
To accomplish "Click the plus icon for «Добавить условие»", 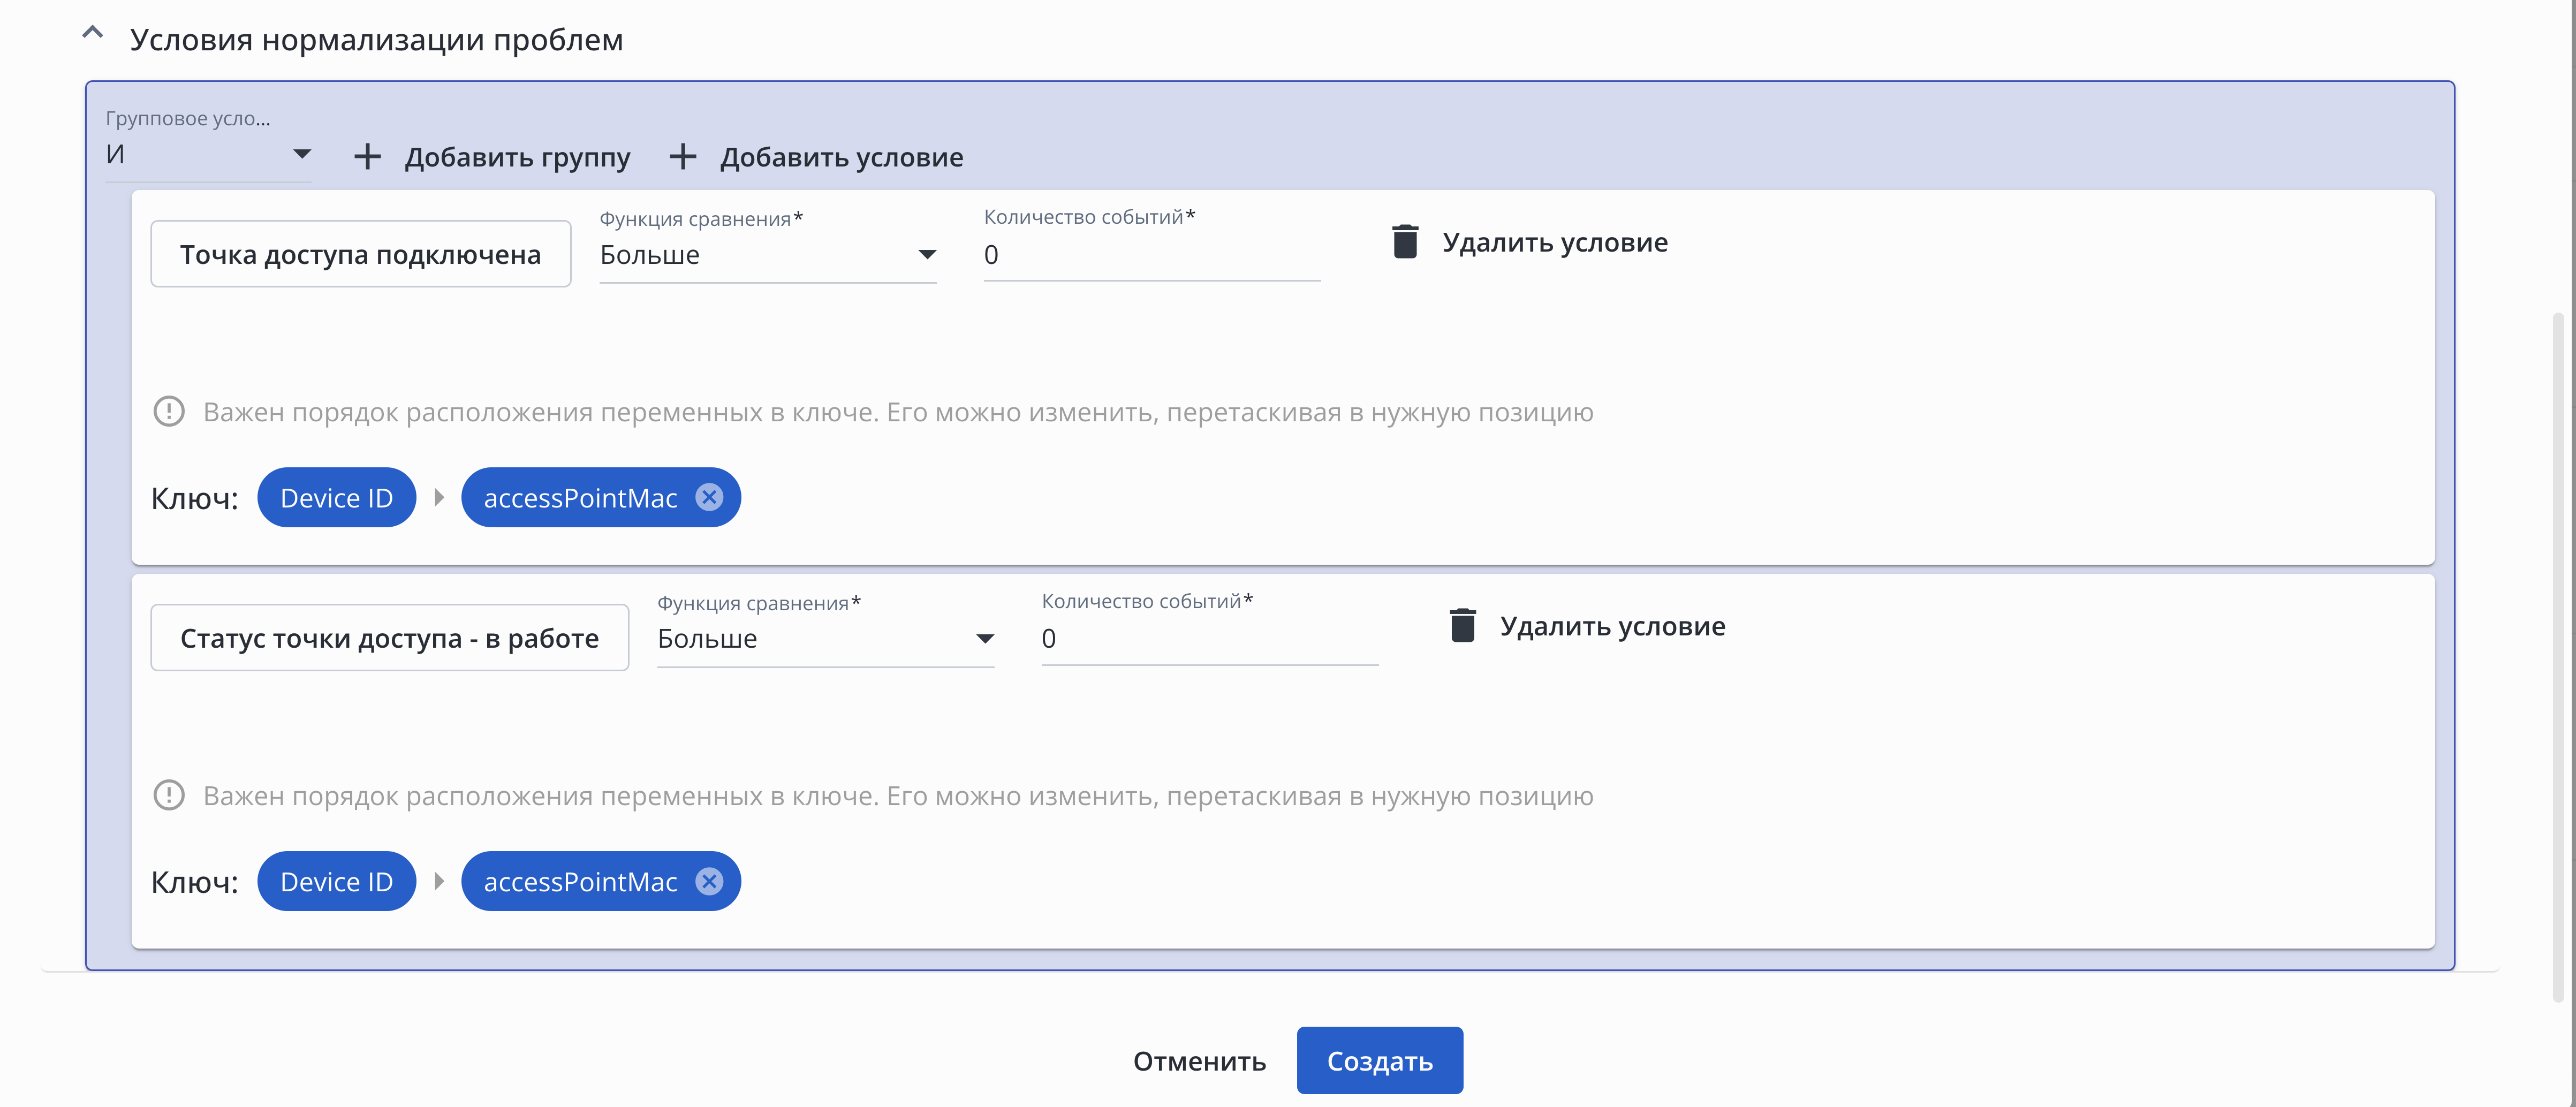I will pyautogui.click(x=683, y=157).
